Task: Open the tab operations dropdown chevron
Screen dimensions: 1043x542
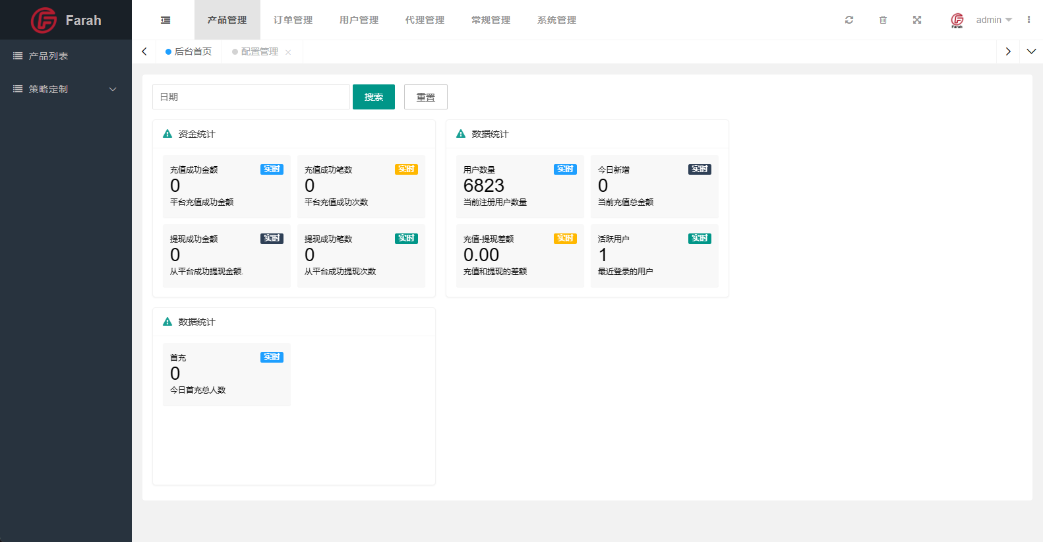Action: 1031,51
